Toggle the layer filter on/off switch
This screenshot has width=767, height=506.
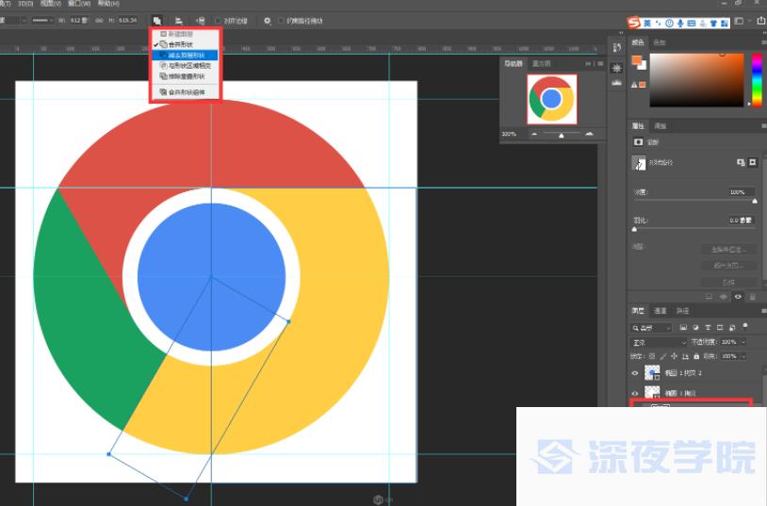pos(745,325)
